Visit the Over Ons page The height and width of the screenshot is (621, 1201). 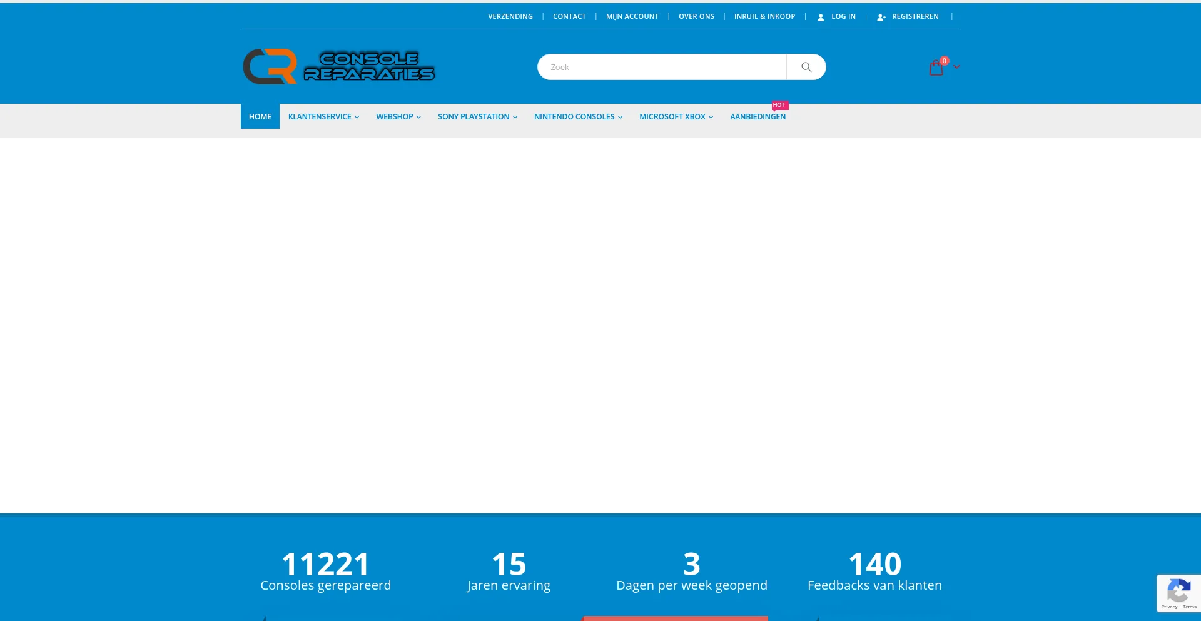pos(696,16)
